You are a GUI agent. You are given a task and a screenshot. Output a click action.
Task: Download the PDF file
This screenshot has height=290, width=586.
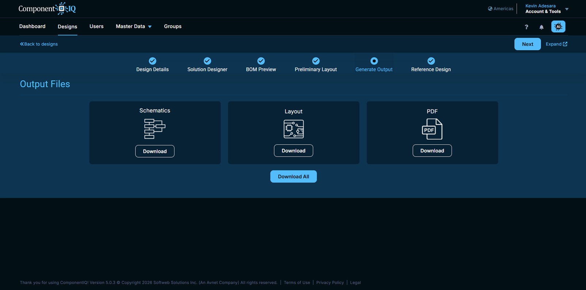[x=432, y=151]
